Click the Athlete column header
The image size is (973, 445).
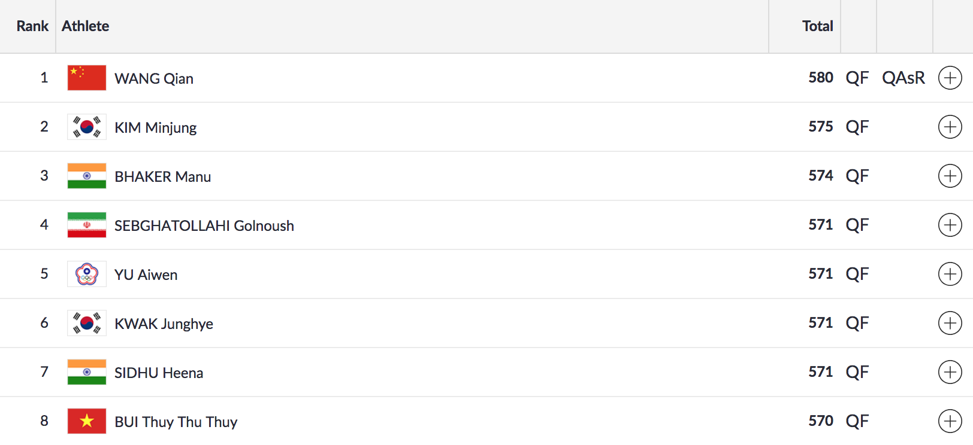click(x=86, y=26)
